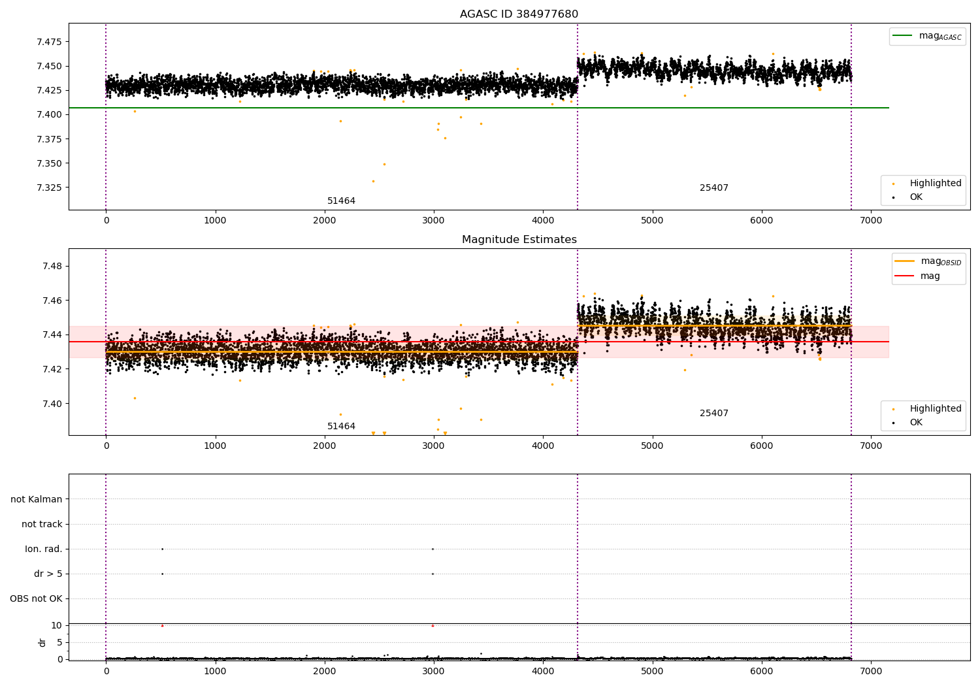
Task: Click "Highlighted" in the Magnitude Estimates legend
Action: [x=936, y=409]
